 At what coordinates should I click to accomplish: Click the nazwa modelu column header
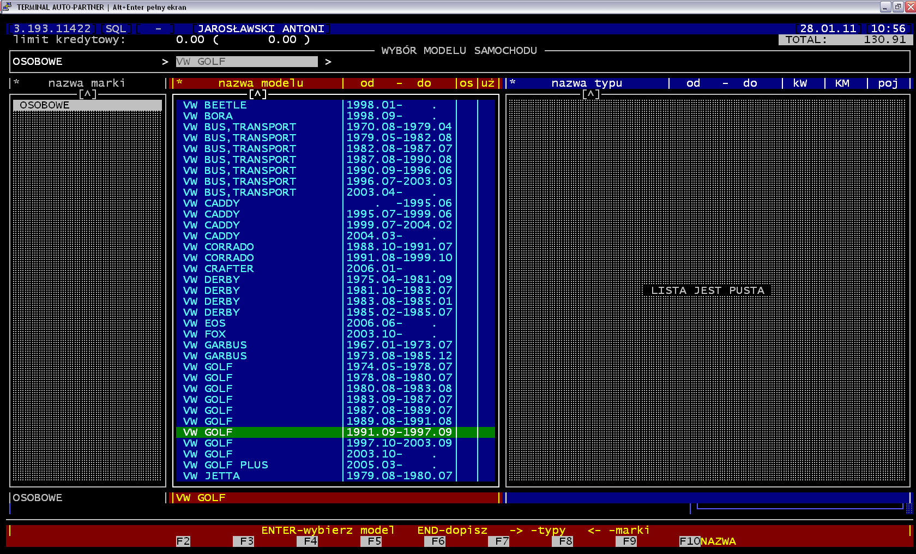[261, 83]
